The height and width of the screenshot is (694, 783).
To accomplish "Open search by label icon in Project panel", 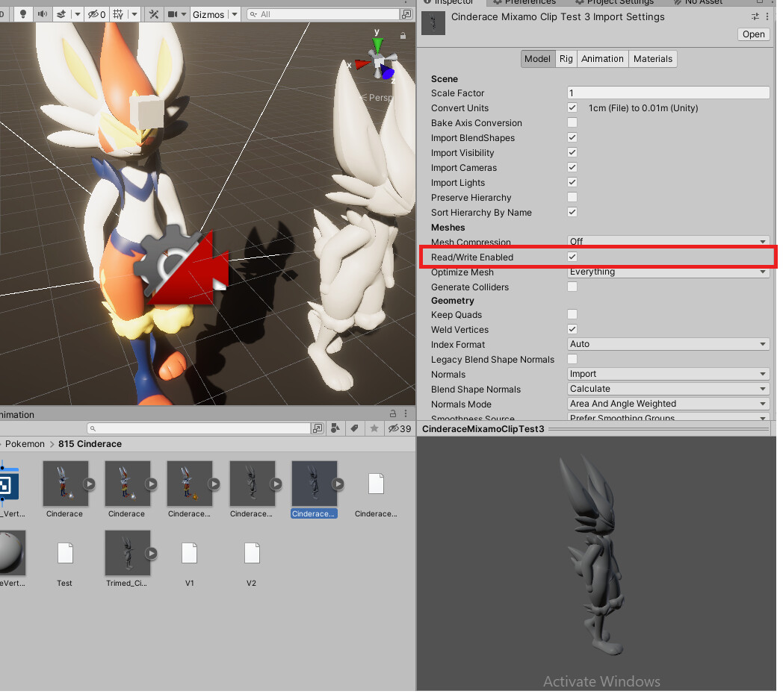I will 355,428.
